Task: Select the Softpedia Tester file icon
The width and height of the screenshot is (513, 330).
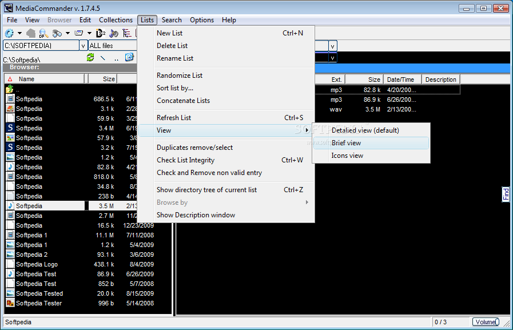Action: click(10, 303)
